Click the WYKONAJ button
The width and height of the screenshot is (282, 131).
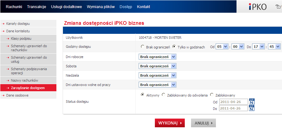[170, 123]
